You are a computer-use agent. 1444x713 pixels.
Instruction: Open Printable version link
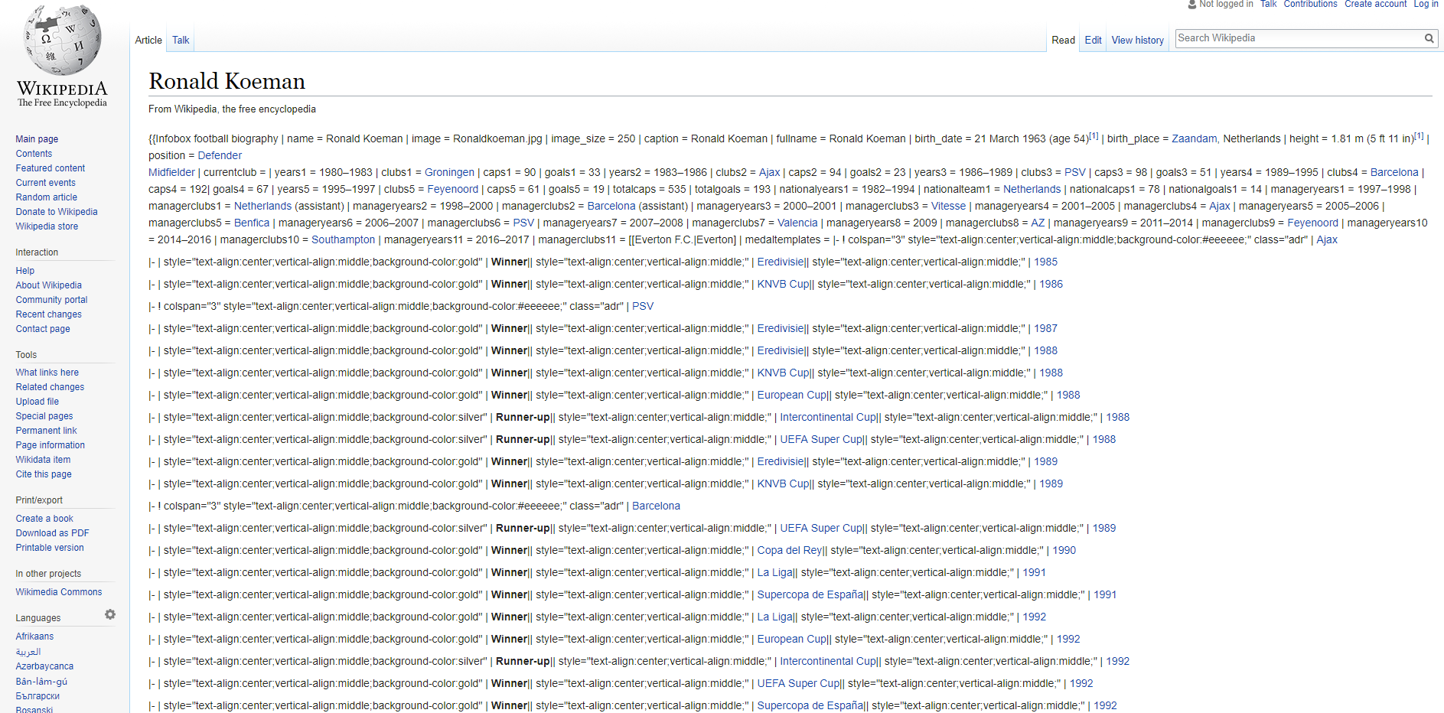point(50,548)
